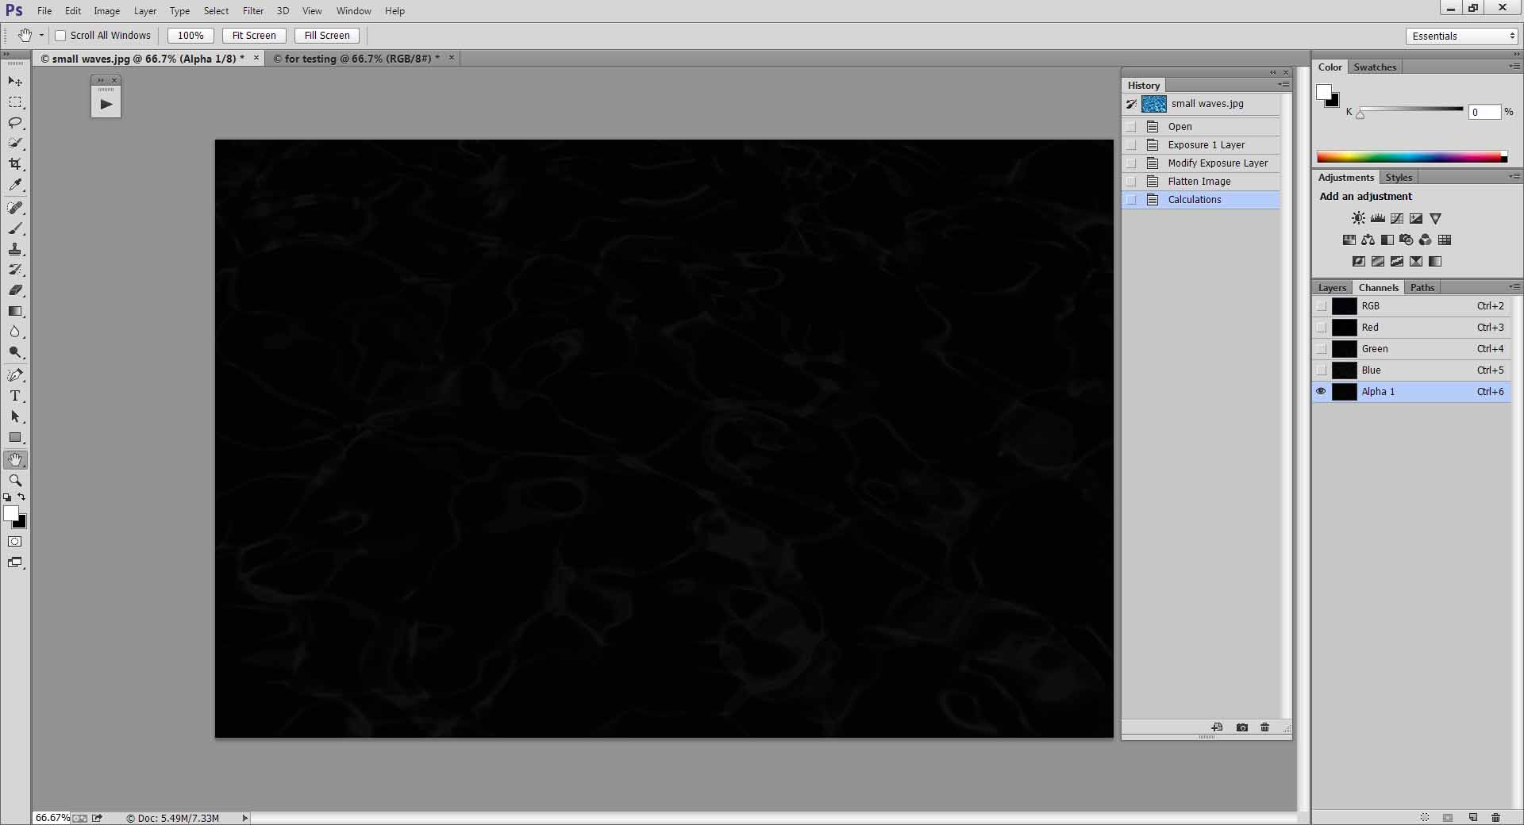
Task: Expand the toolbox to two columns
Action: tap(6, 54)
